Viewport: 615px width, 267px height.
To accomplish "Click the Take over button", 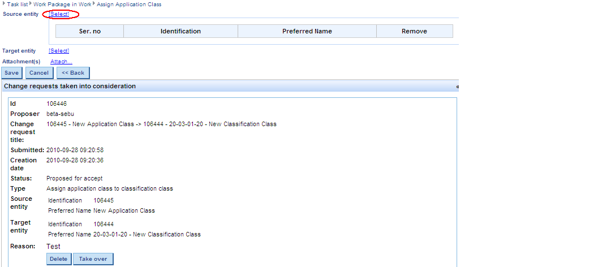I will click(93, 259).
